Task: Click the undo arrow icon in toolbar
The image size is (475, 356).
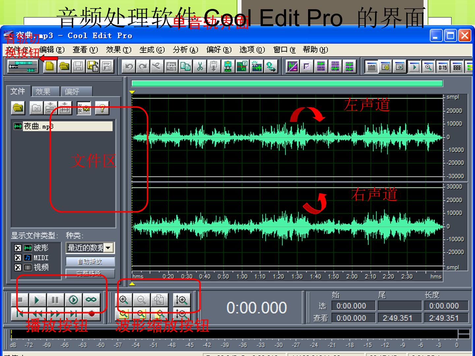Action: coord(129,67)
